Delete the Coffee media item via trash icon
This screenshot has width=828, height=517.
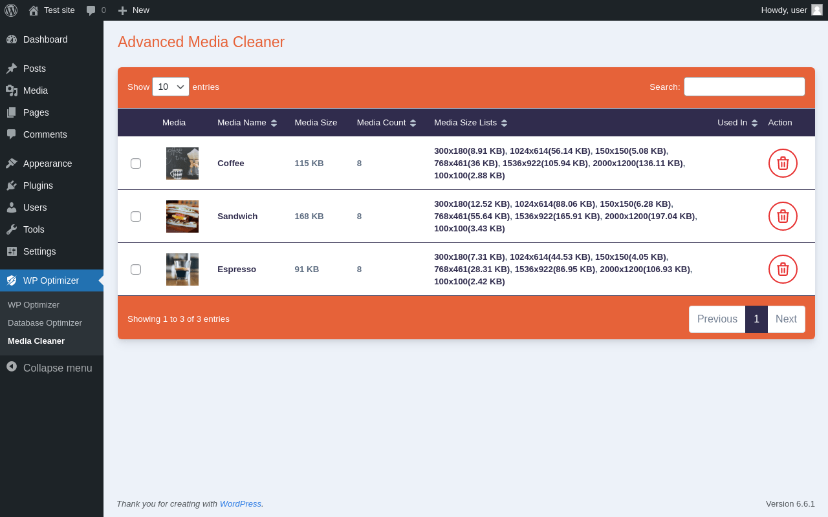tap(783, 163)
